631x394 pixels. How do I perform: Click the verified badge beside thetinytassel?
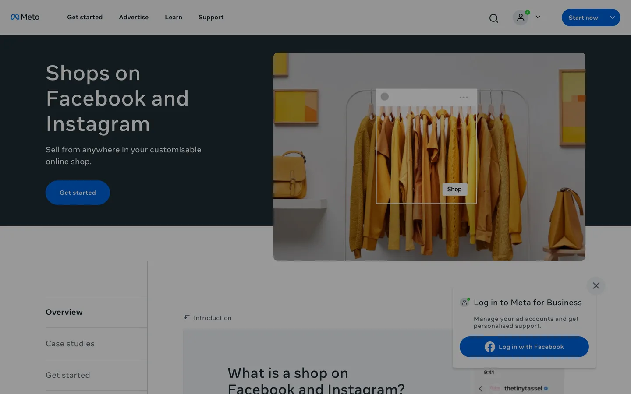coord(546,388)
